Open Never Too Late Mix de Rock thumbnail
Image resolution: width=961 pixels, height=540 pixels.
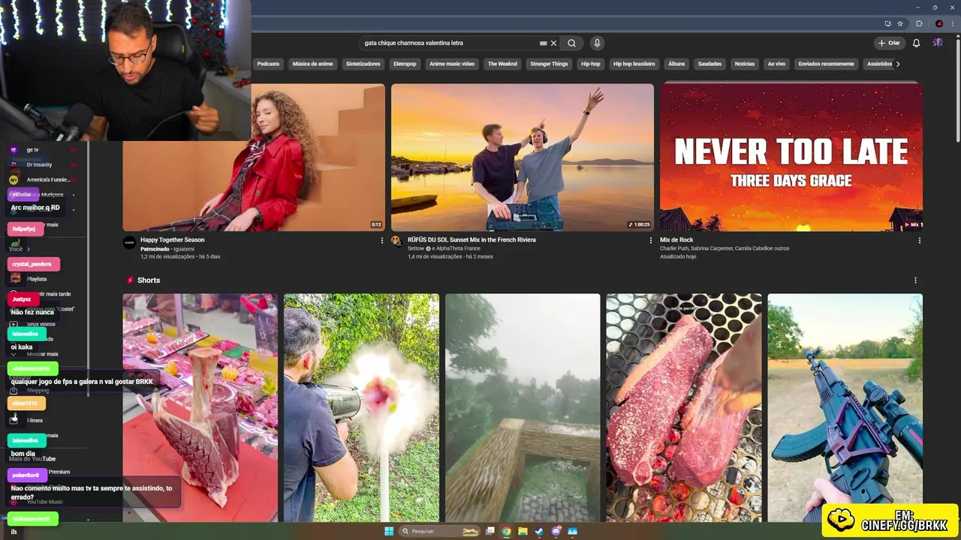pos(791,157)
